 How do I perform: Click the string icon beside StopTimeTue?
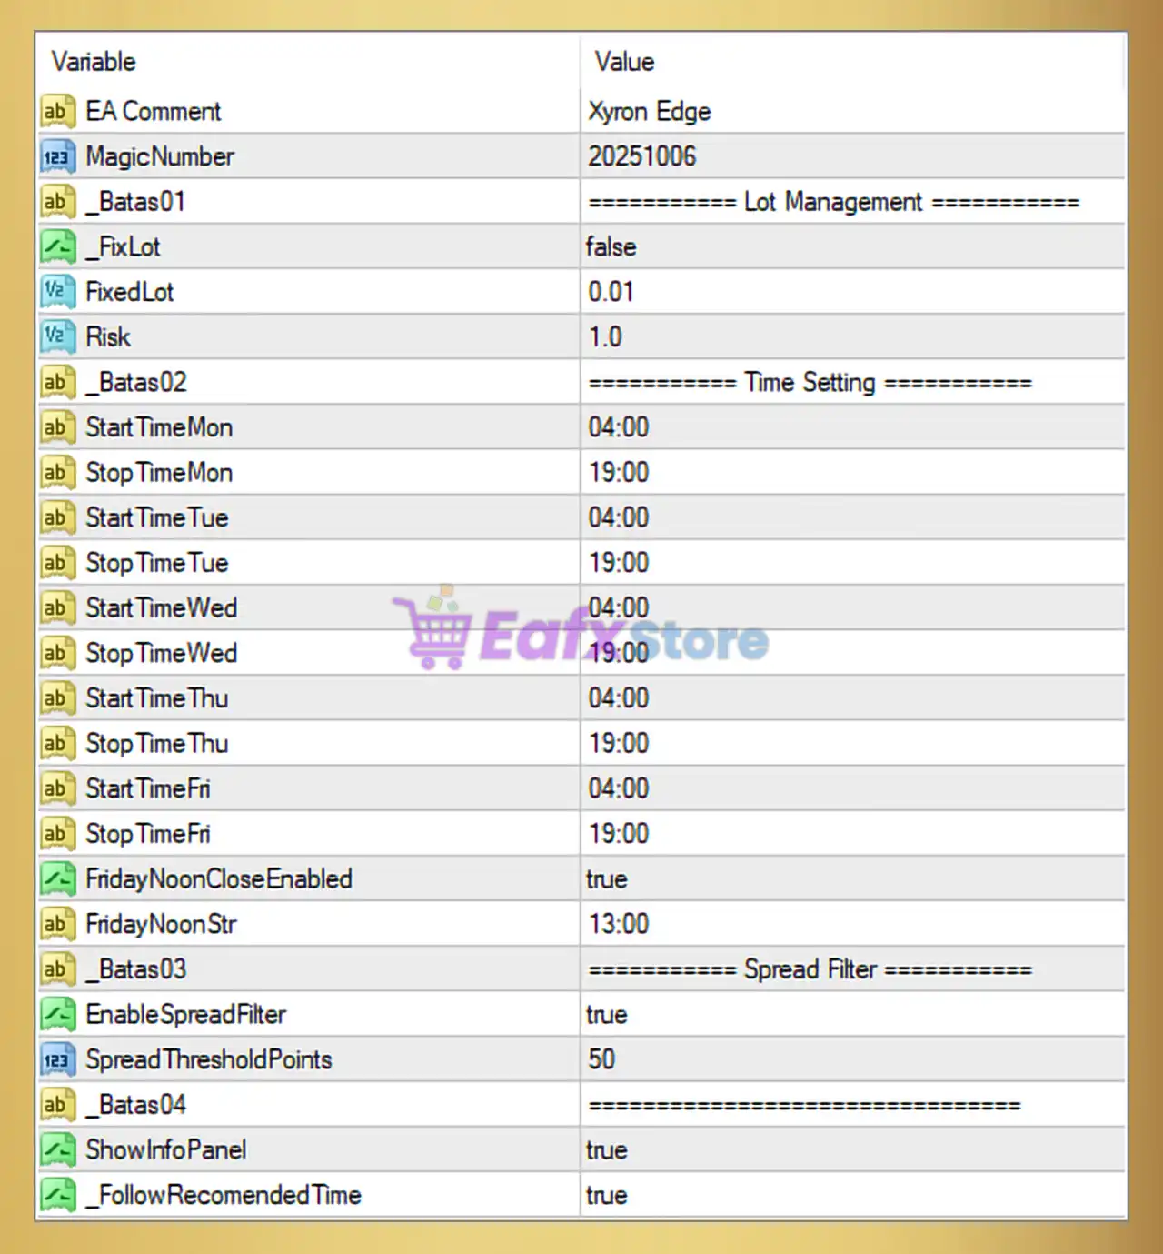[x=57, y=563]
